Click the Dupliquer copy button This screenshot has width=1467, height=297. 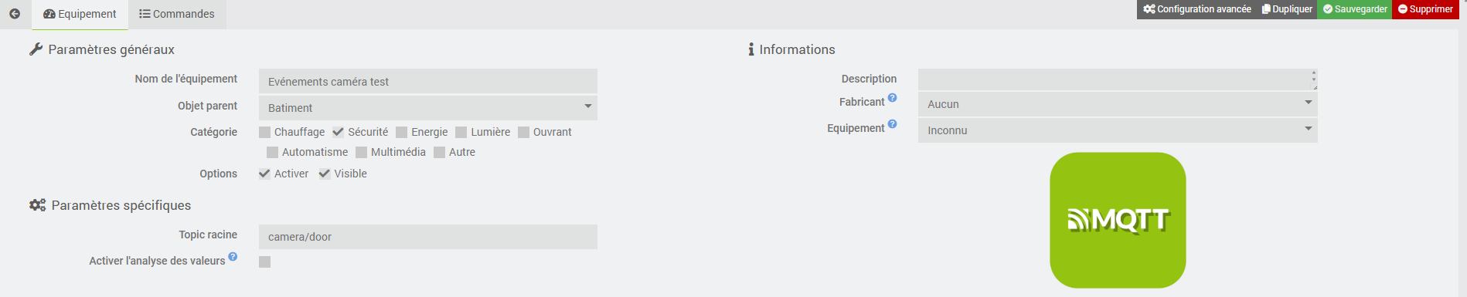point(1287,9)
